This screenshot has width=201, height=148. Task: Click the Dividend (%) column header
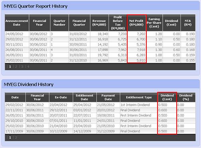(186, 97)
